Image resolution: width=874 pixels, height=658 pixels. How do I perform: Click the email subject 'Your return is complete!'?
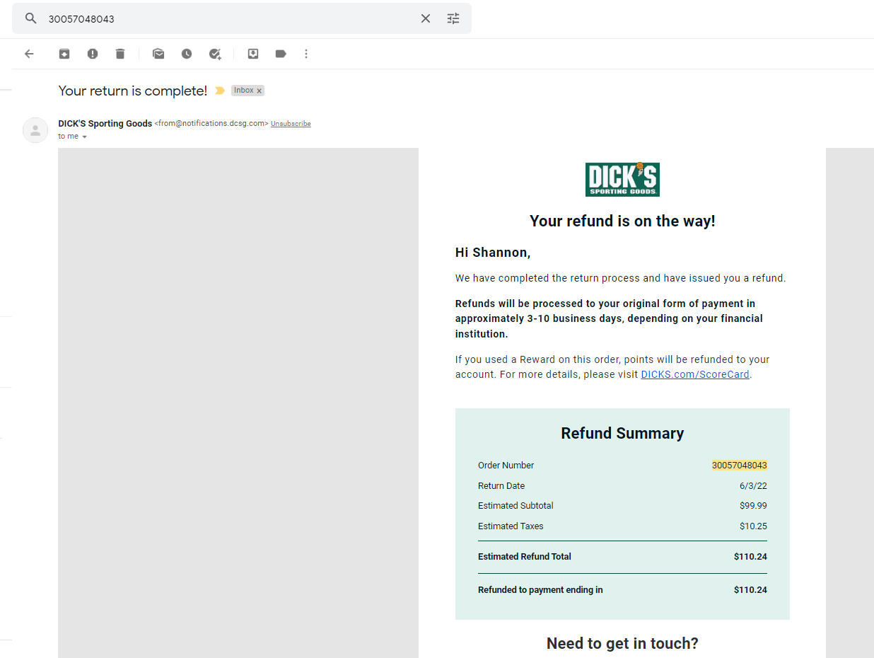tap(133, 91)
